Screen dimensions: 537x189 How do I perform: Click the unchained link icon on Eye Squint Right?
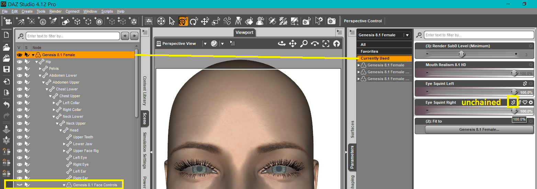pyautogui.click(x=513, y=102)
